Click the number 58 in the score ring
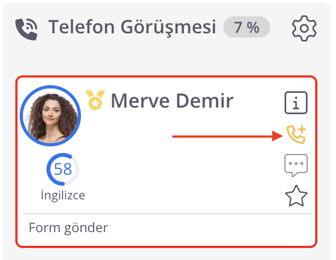The width and height of the screenshot is (336, 260). coord(63,169)
